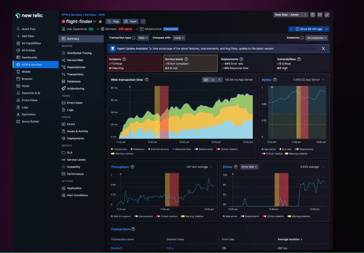The image size is (364, 253).
Task: Open the All instances dropdown
Action: coord(317,38)
